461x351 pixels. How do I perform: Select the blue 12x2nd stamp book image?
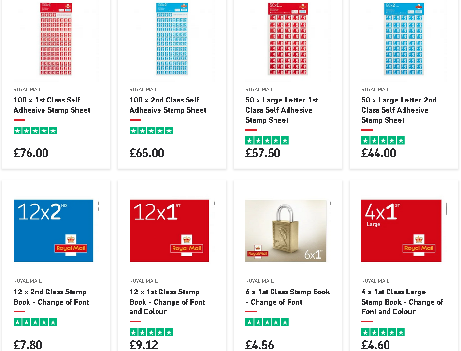(53, 231)
